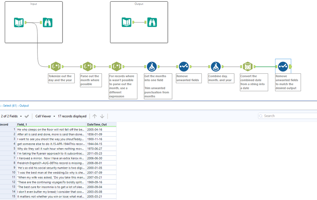Click annotation 'Convert the combined date from a string'

(x=254, y=82)
